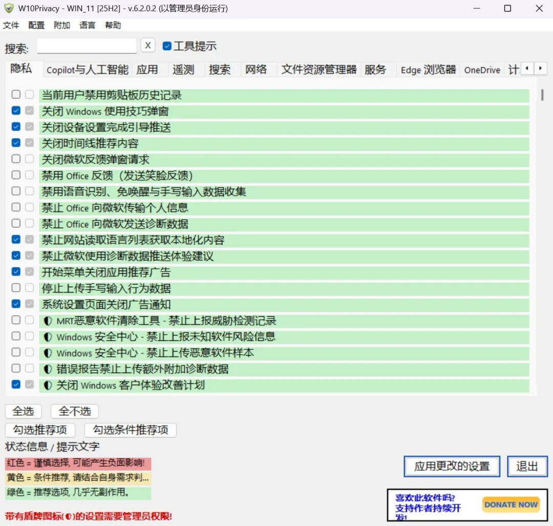Screen dimensions: 553x526
Task: Check 关闭微软反馈弹窗请求
Action: pos(16,159)
